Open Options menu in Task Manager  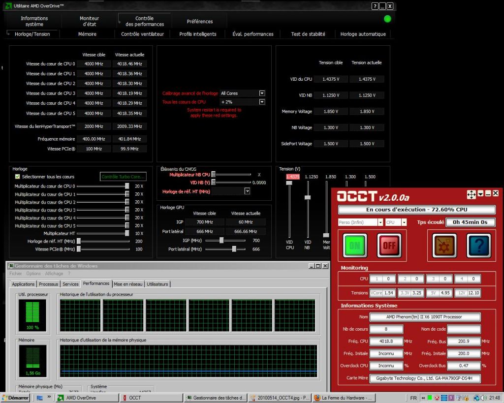coord(33,274)
